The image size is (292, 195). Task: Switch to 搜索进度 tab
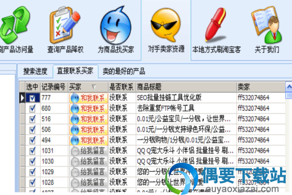click(x=35, y=71)
